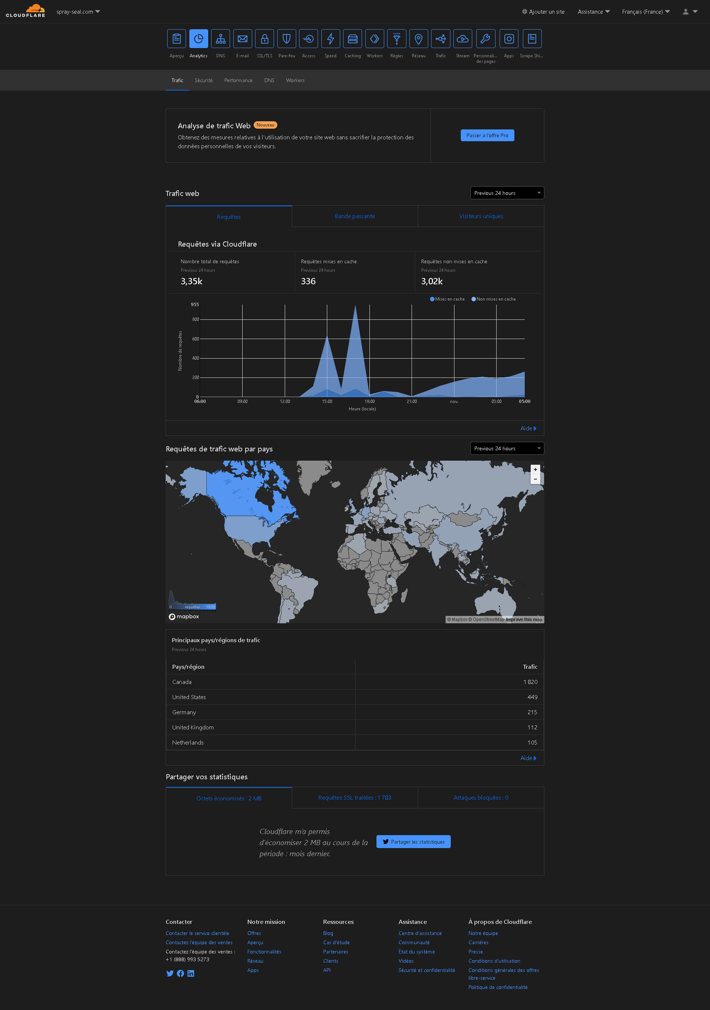This screenshot has width=710, height=1010.
Task: Click the requêtes map legend scale bar
Action: (x=193, y=607)
